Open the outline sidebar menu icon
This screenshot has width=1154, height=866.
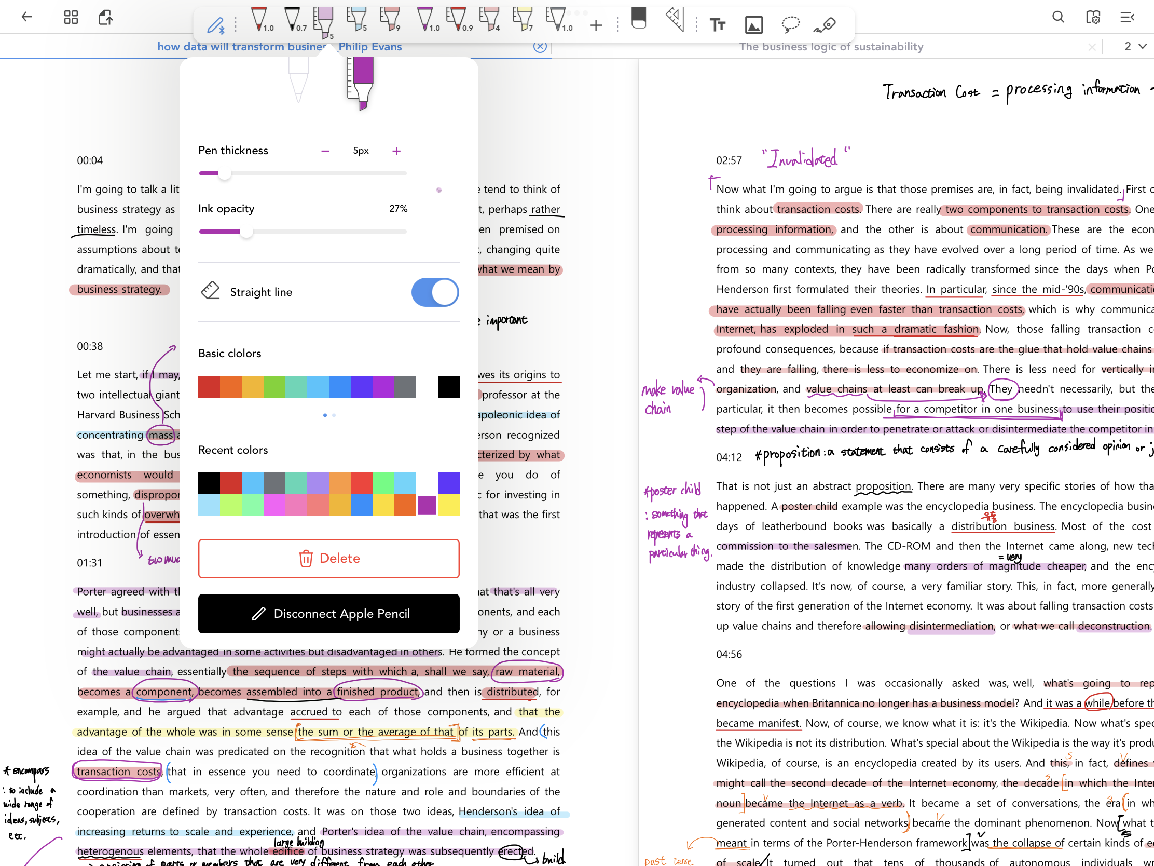(x=1128, y=17)
